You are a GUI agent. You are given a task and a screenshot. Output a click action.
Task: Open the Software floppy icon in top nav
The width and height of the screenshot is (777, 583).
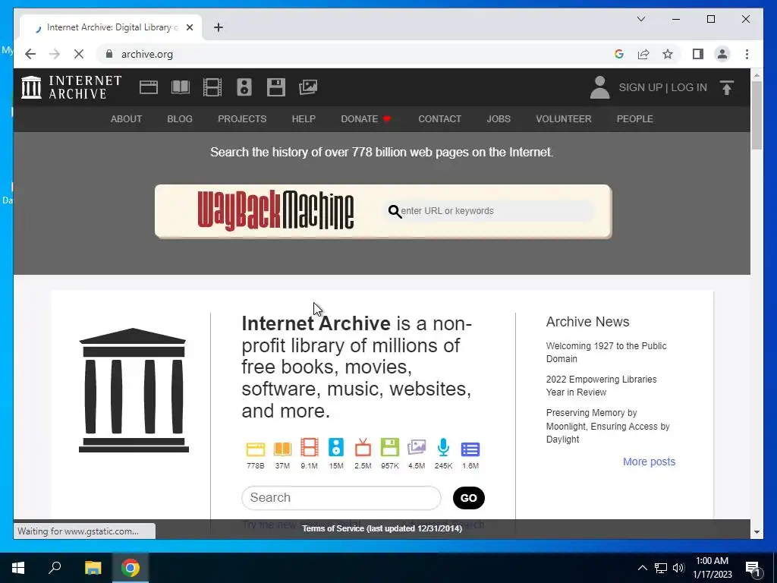[x=275, y=87]
